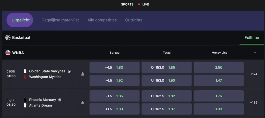This screenshot has height=118, width=265.
Task: Open stats icon for Valkyries vs Mystics
Action: pos(83,74)
